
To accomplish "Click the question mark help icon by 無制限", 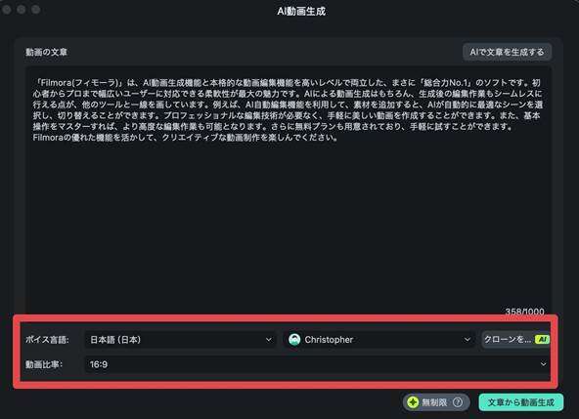I will (x=458, y=402).
